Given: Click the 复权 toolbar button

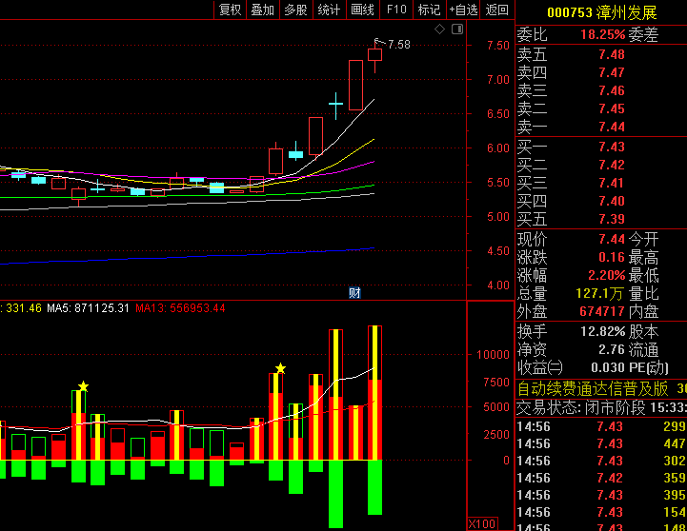Looking at the screenshot, I should (230, 10).
